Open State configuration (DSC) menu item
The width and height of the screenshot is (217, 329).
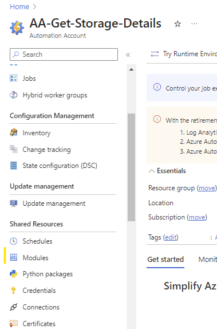[60, 166]
